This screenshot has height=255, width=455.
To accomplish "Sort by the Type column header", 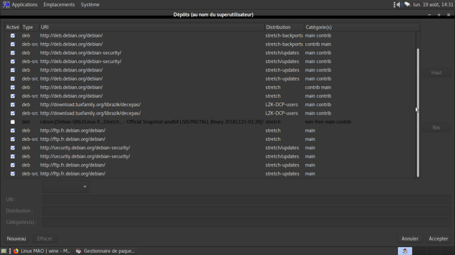I will [30, 27].
